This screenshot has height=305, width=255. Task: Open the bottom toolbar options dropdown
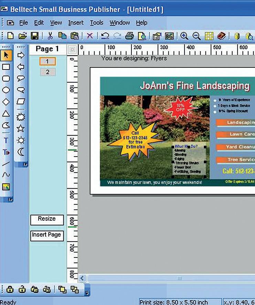click(87, 293)
